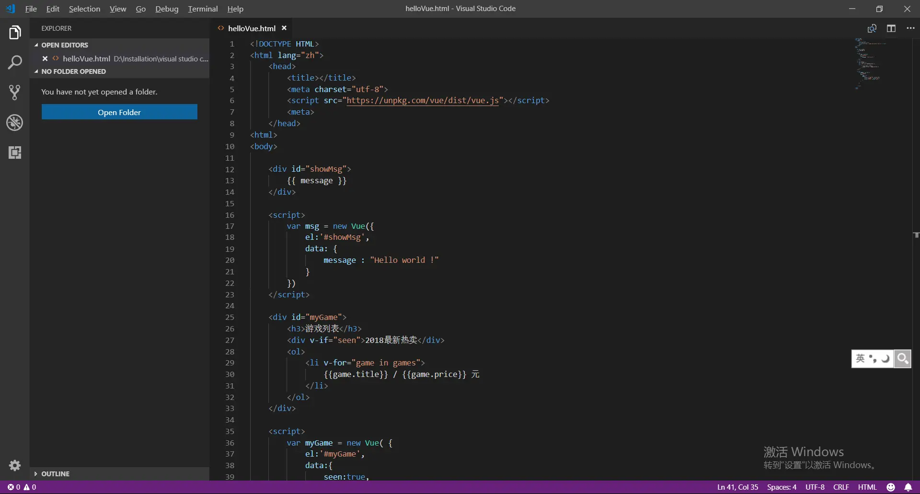This screenshot has height=494, width=920.
Task: Open the Manage gear settings icon
Action: (x=15, y=465)
